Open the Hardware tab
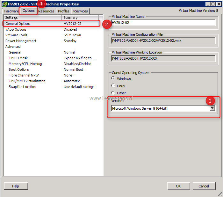The height and width of the screenshot is (197, 223). [x=11, y=11]
